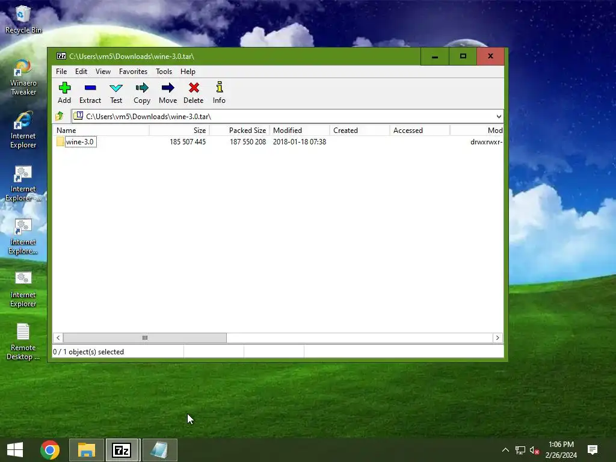The width and height of the screenshot is (616, 462).
Task: Sort by the Created column header
Action: pyautogui.click(x=360, y=131)
